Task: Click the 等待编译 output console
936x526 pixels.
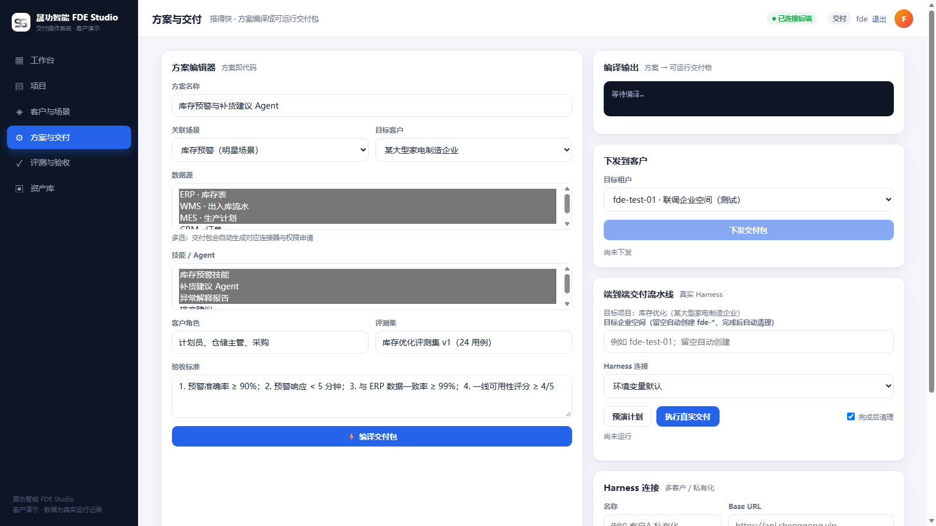Action: [749, 99]
